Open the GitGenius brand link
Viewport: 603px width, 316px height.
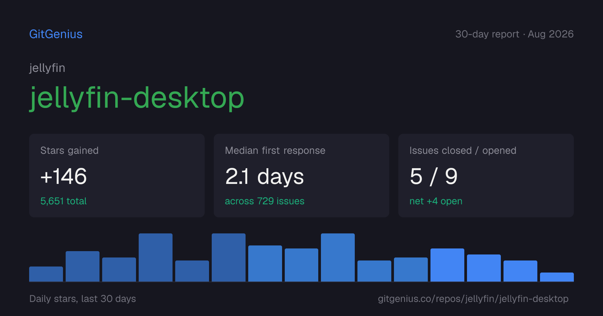(56, 34)
